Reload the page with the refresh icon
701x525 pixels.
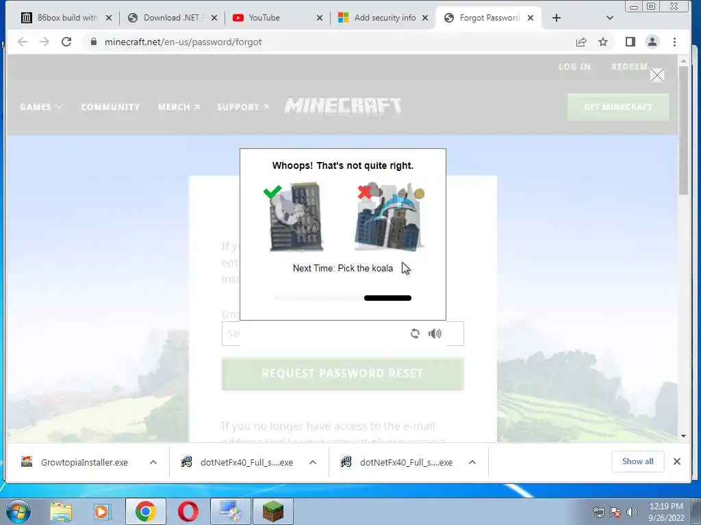66,42
